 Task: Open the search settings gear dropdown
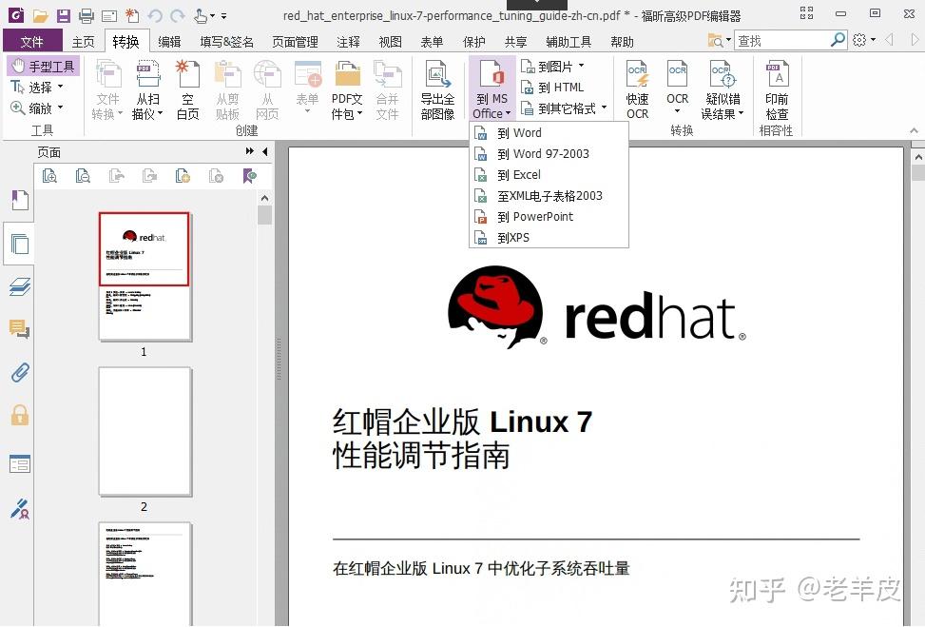click(863, 40)
